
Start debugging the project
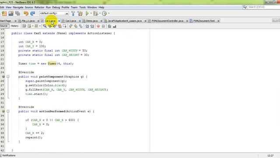[x=95, y=14]
